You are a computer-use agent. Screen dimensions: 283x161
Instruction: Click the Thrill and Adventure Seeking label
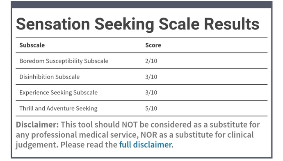[59, 108]
